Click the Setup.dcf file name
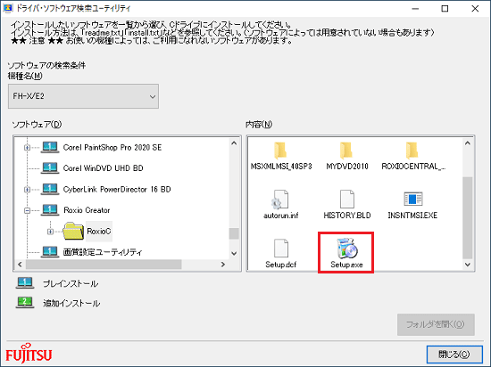Screen dimensions: 491x367 coord(281,265)
